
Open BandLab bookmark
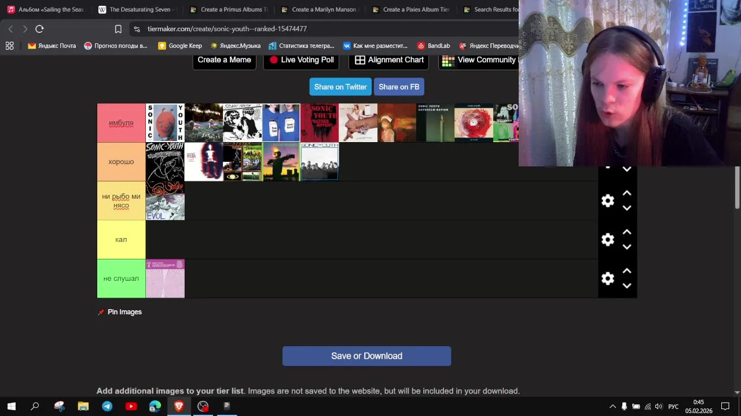pyautogui.click(x=433, y=46)
